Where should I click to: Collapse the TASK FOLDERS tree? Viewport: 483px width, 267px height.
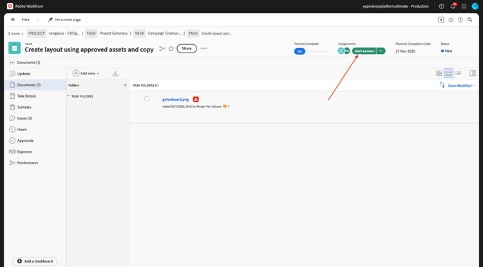coord(68,96)
